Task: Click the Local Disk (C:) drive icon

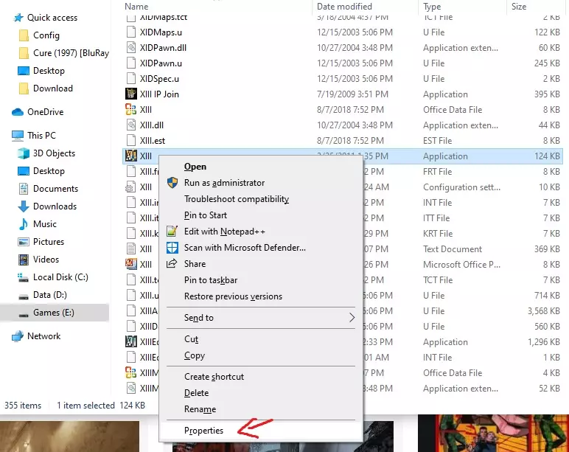Action: click(x=24, y=278)
